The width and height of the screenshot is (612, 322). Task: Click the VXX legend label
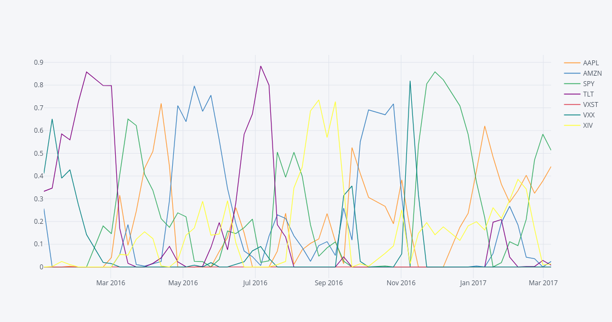click(588, 115)
